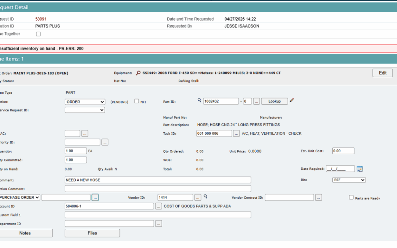Click part description HOSE CNG 24 LONG PRESS FITTINGS
The width and height of the screenshot is (397, 248).
pyautogui.click(x=239, y=125)
